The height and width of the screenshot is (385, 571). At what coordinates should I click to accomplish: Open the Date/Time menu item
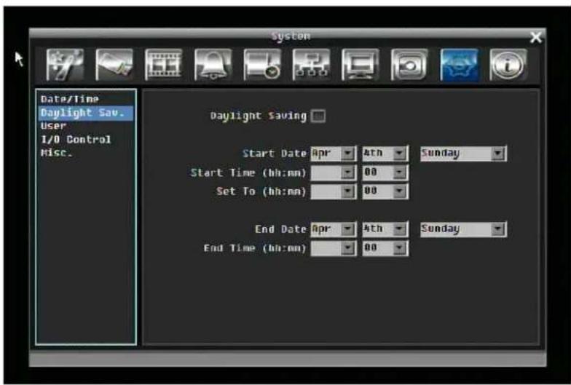[x=70, y=99]
